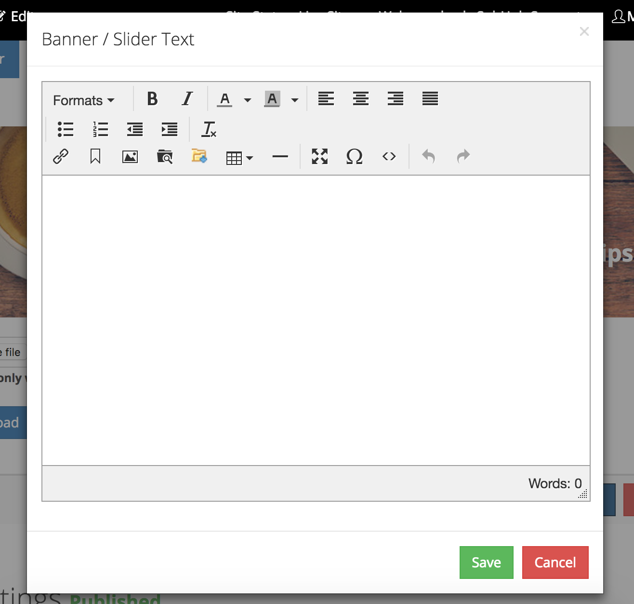Open the background color picker arrow

[295, 100]
